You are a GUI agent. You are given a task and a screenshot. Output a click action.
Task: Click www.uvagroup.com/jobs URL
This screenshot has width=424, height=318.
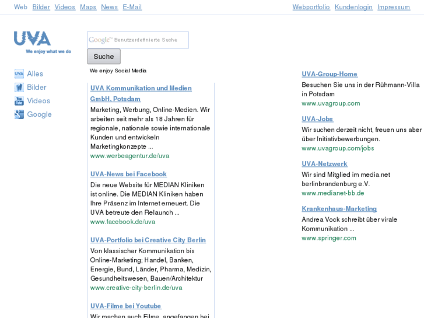pos(338,148)
